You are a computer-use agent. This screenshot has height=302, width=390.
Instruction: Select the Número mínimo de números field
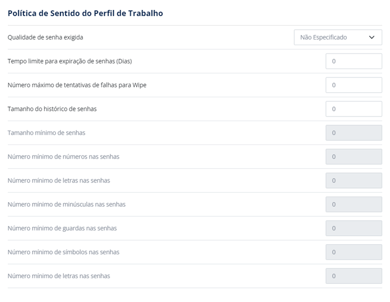click(x=354, y=156)
